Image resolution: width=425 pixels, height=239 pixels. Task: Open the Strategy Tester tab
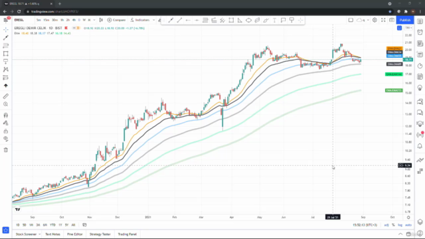(100, 234)
